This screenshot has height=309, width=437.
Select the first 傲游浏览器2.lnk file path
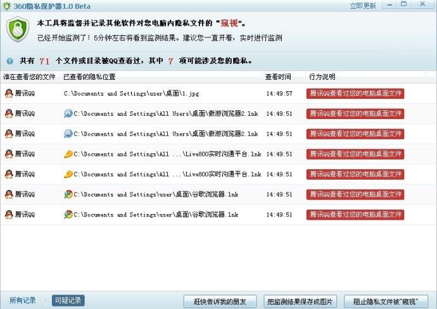[x=166, y=114]
